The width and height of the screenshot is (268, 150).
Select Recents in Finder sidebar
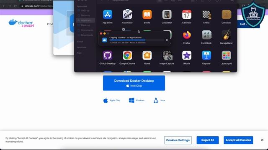click(85, 15)
